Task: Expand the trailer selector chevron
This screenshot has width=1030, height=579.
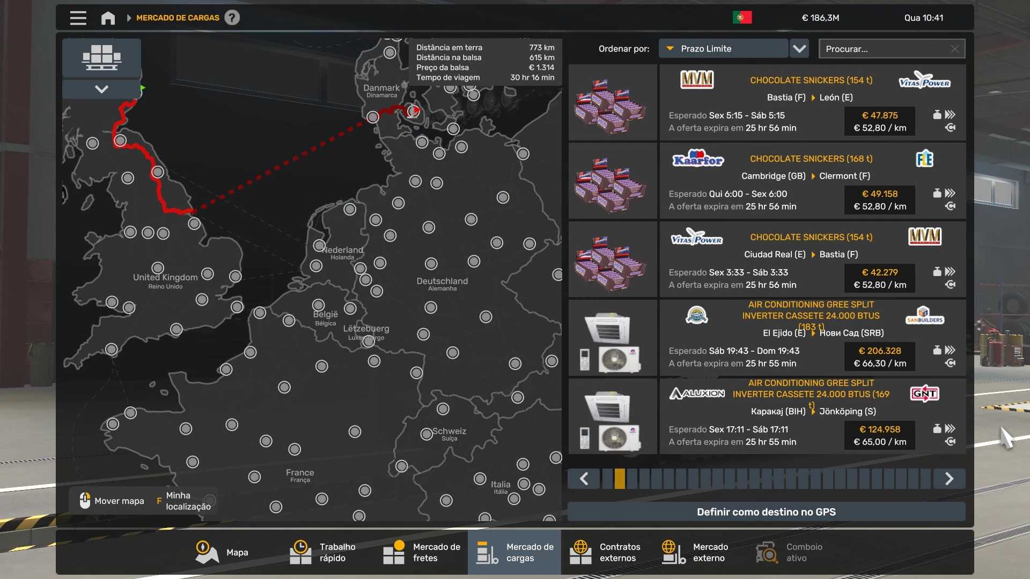Action: coord(101,89)
